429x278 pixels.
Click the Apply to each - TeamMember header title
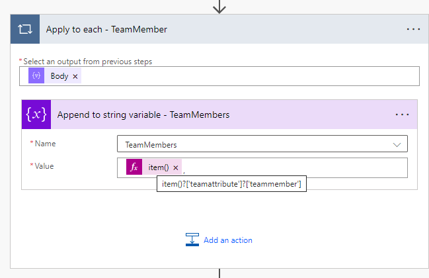tap(106, 30)
